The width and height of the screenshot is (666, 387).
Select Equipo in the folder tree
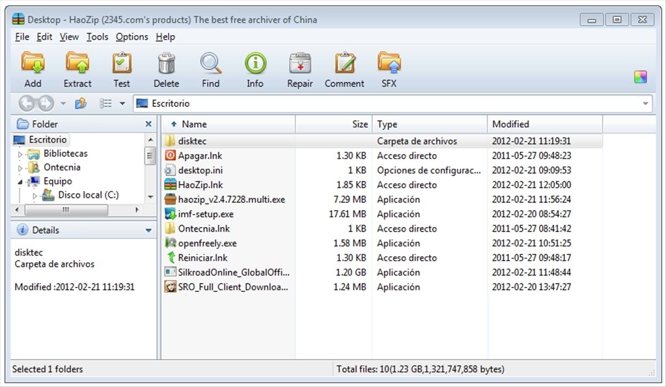pyautogui.click(x=58, y=181)
